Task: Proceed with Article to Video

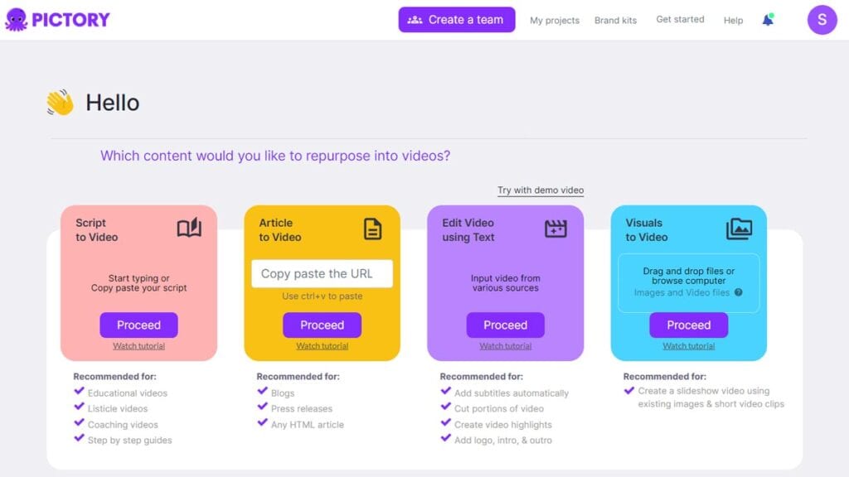Action: click(x=322, y=325)
